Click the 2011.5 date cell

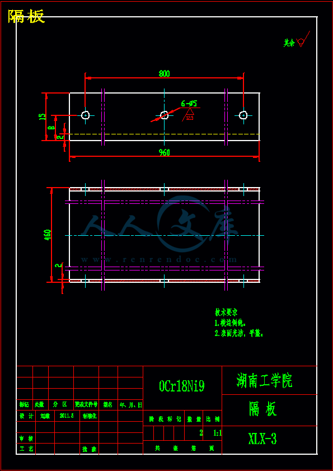[67, 416]
